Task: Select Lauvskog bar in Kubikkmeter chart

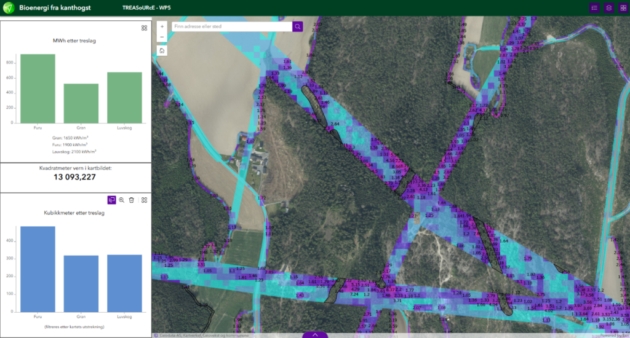Action: pyautogui.click(x=125, y=283)
